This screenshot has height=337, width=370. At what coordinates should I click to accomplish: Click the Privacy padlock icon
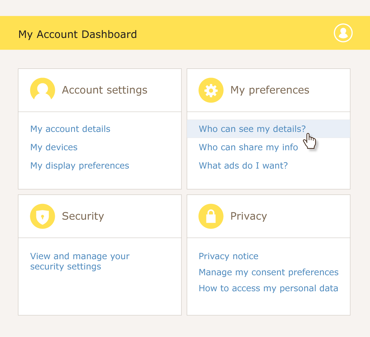[x=211, y=216]
